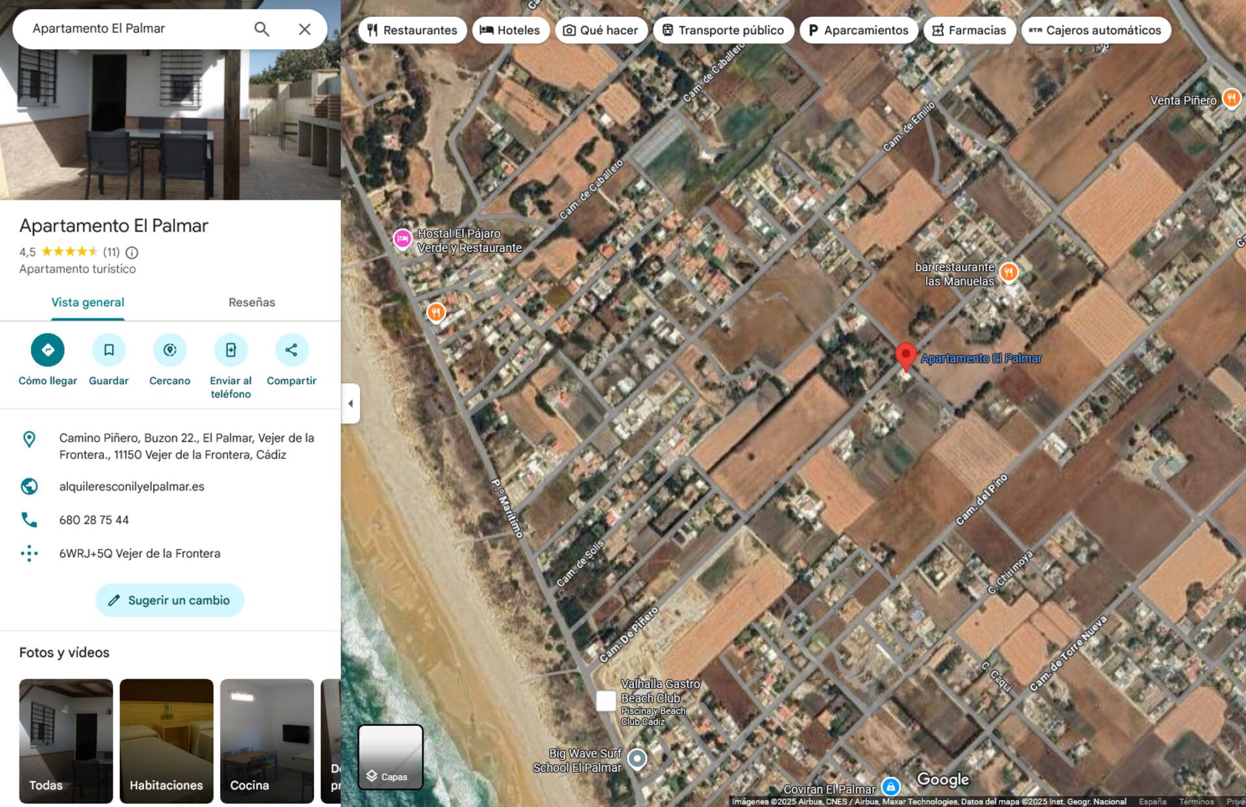Open the Habitaciones photos thumbnail
Screen dimensions: 1246x807
pos(166,741)
